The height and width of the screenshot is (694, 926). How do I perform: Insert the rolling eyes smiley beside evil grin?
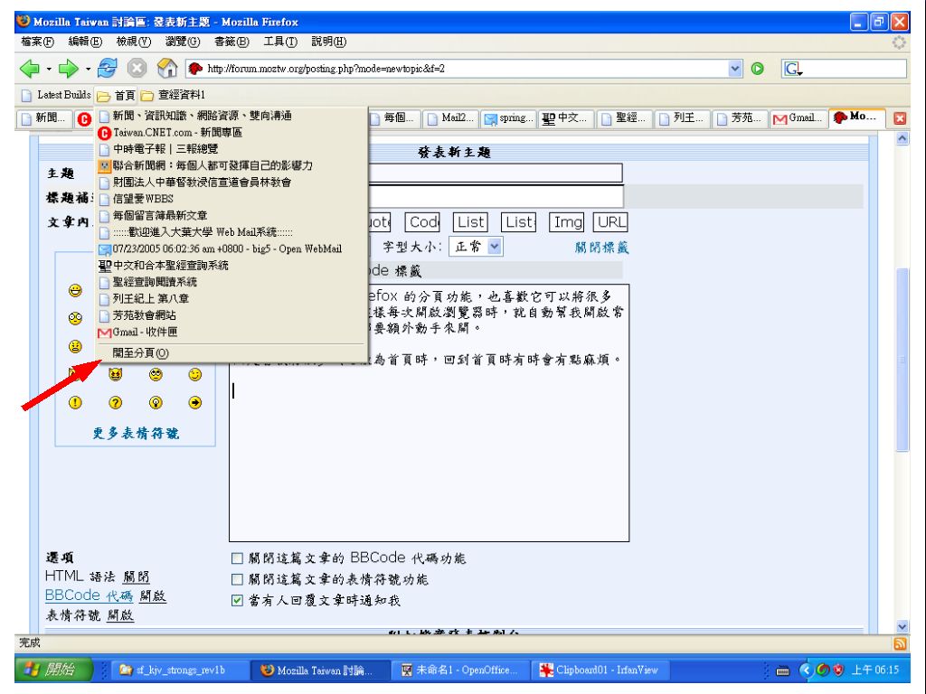click(x=156, y=375)
